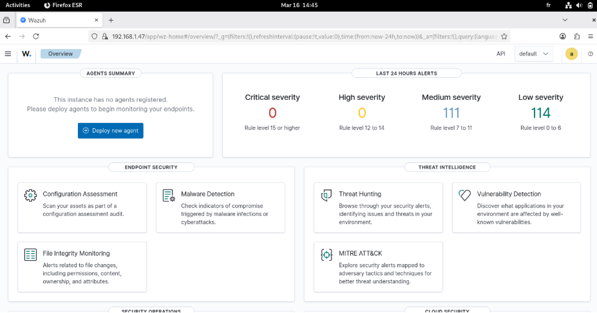Bookmark page with the star icon
This screenshot has height=313, width=597.
(504, 36)
